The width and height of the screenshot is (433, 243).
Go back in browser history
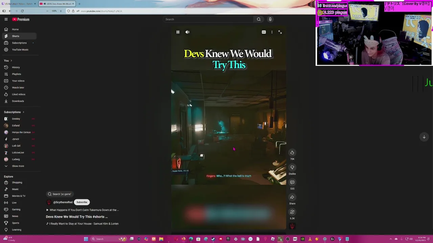[x=10, y=11]
